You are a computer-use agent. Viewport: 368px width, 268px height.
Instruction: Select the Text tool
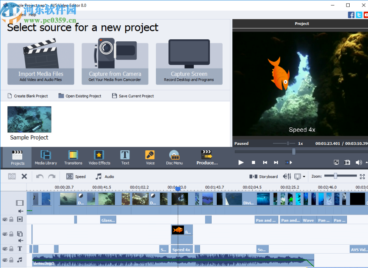[125, 157]
